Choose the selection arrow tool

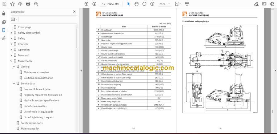(x=129, y=4)
